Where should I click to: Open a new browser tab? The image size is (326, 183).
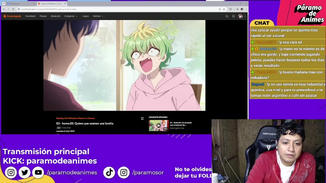[x=70, y=4]
